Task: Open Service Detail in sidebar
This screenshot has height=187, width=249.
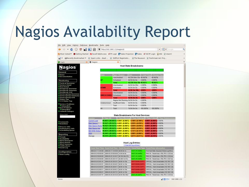Action: [x=66, y=85]
